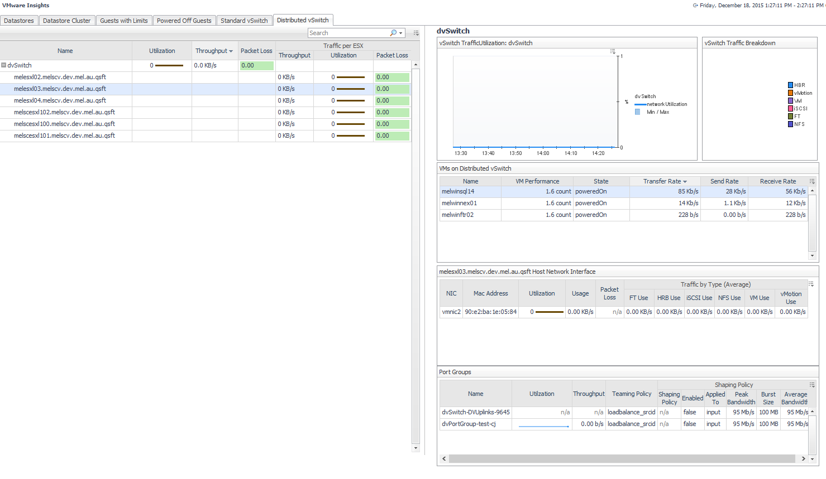Select host melscesxl101.melscv.dev.mel.au.qsft

click(x=64, y=136)
